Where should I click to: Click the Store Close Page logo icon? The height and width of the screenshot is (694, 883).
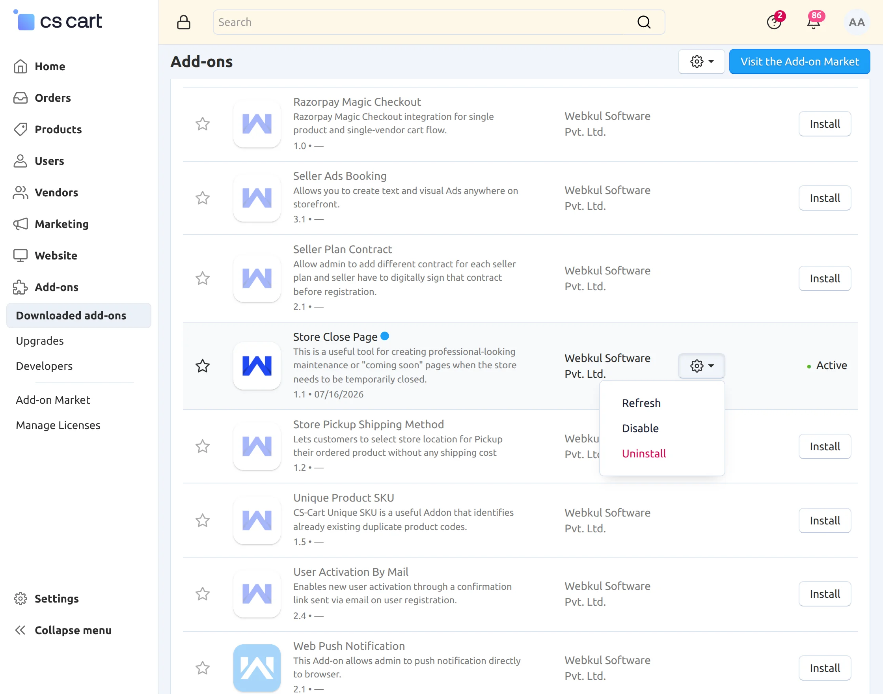point(257,365)
